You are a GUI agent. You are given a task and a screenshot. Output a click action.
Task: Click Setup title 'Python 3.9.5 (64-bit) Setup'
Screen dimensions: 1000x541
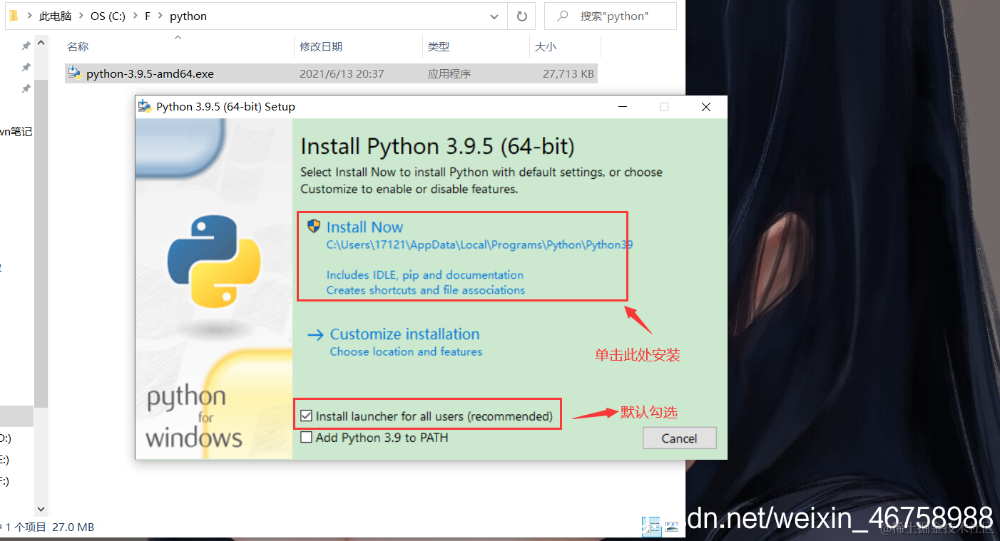tap(225, 107)
